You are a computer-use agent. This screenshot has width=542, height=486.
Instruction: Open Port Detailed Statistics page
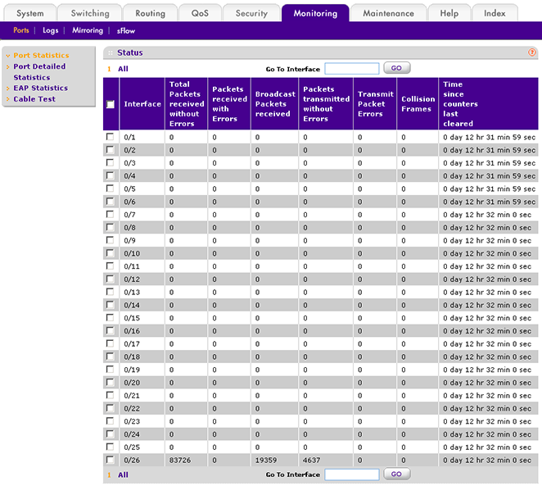[x=39, y=71]
